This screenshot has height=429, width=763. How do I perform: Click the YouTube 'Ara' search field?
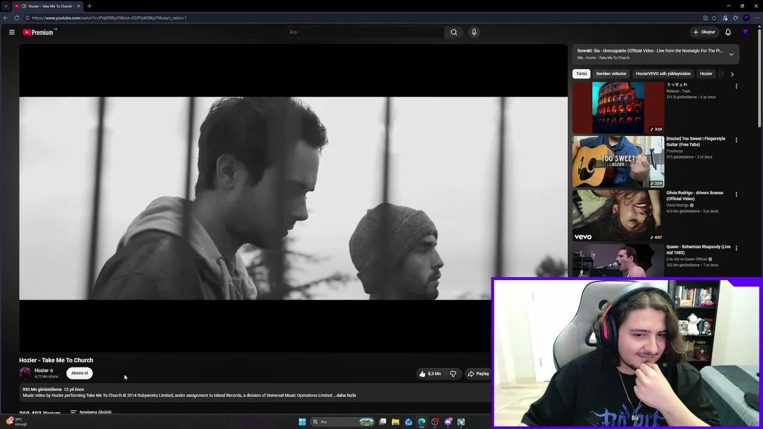364,32
